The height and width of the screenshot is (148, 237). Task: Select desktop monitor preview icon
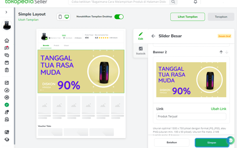[67, 17]
